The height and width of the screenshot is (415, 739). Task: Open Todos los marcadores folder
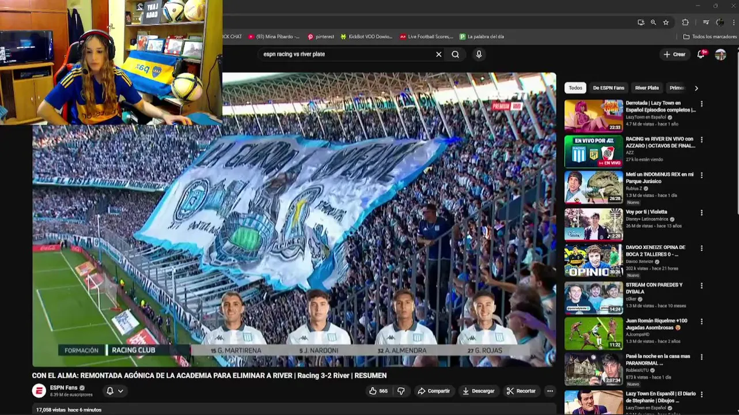pos(710,36)
